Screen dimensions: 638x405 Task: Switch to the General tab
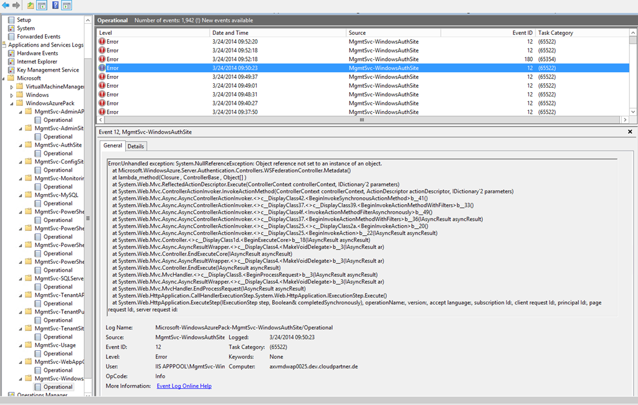pos(113,146)
